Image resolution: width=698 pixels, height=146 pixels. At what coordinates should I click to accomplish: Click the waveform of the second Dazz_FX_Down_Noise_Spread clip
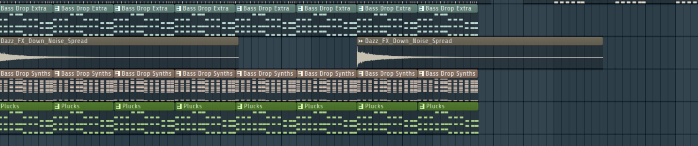480,57
